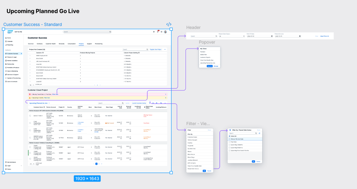
Task: Click Adapt Filters link in Header frame
Action: click(324, 36)
